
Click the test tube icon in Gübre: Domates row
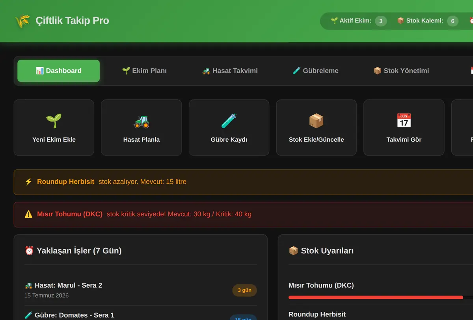[x=28, y=315]
